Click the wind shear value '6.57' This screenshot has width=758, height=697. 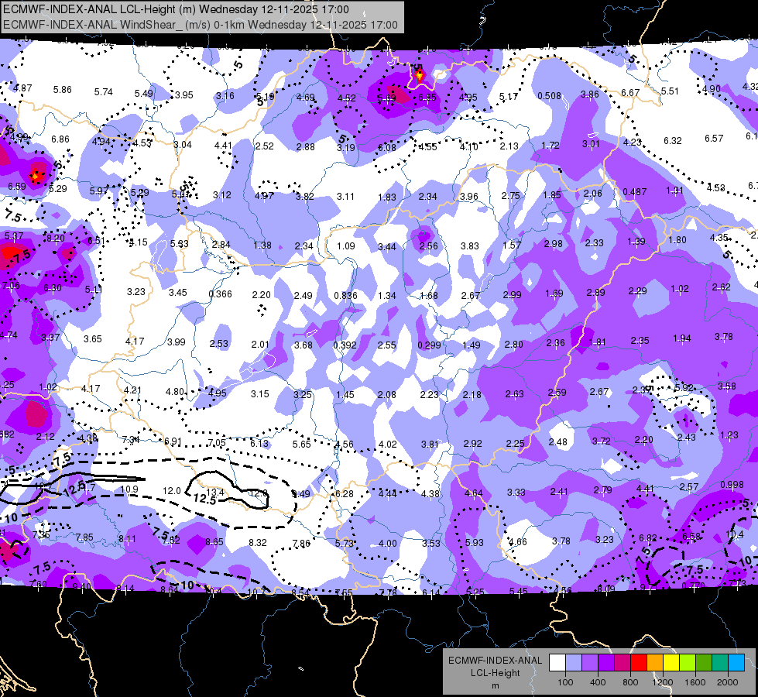(714, 139)
